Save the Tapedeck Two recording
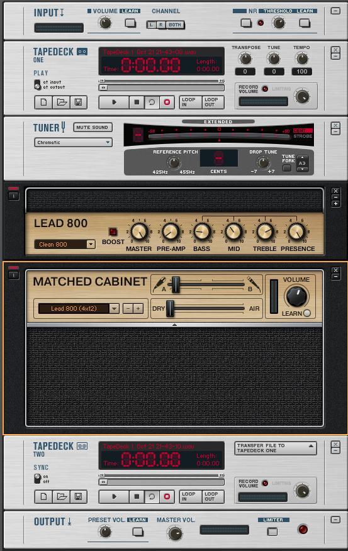This screenshot has width=348, height=551. [x=79, y=496]
